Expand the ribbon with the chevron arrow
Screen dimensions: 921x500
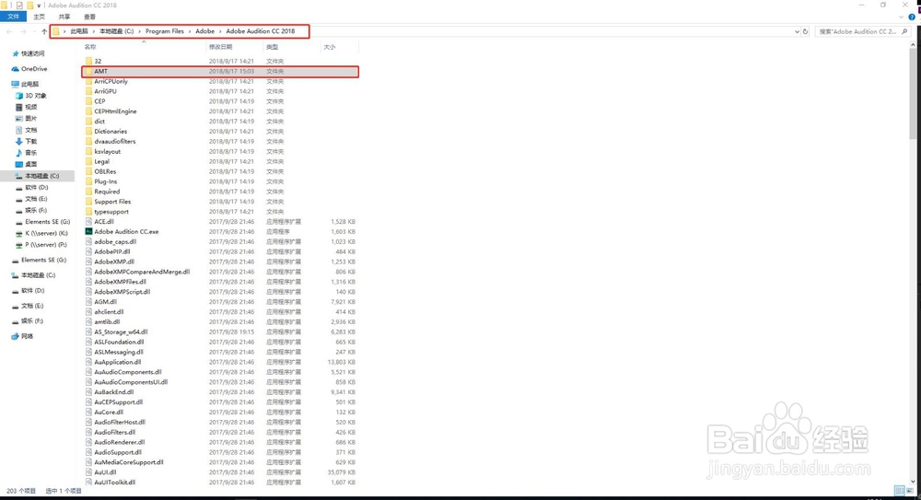902,17
